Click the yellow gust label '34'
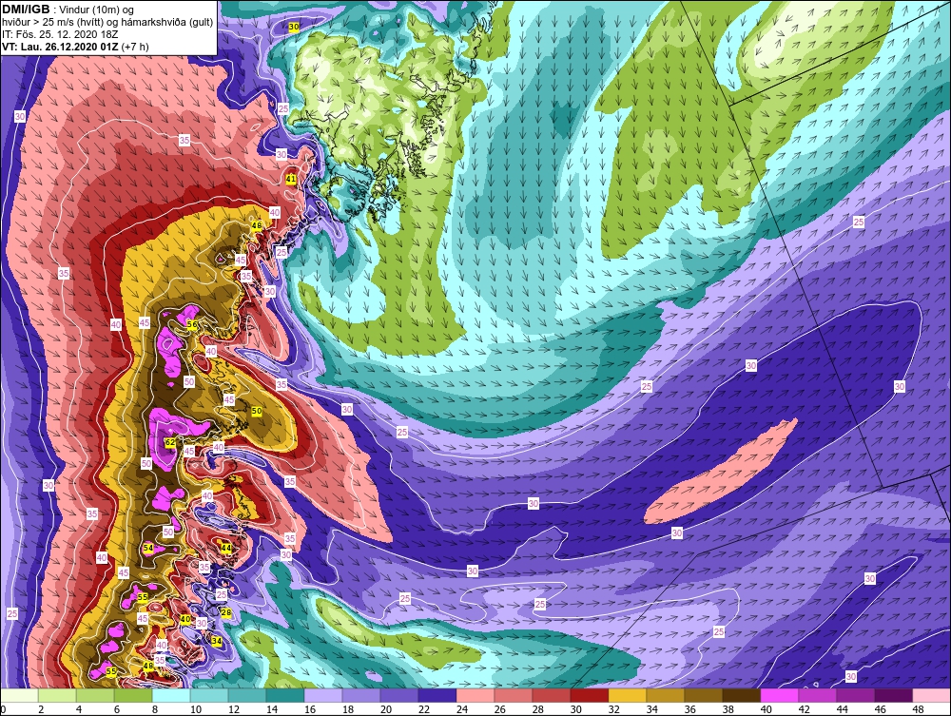This screenshot has height=716, width=951. point(217,640)
